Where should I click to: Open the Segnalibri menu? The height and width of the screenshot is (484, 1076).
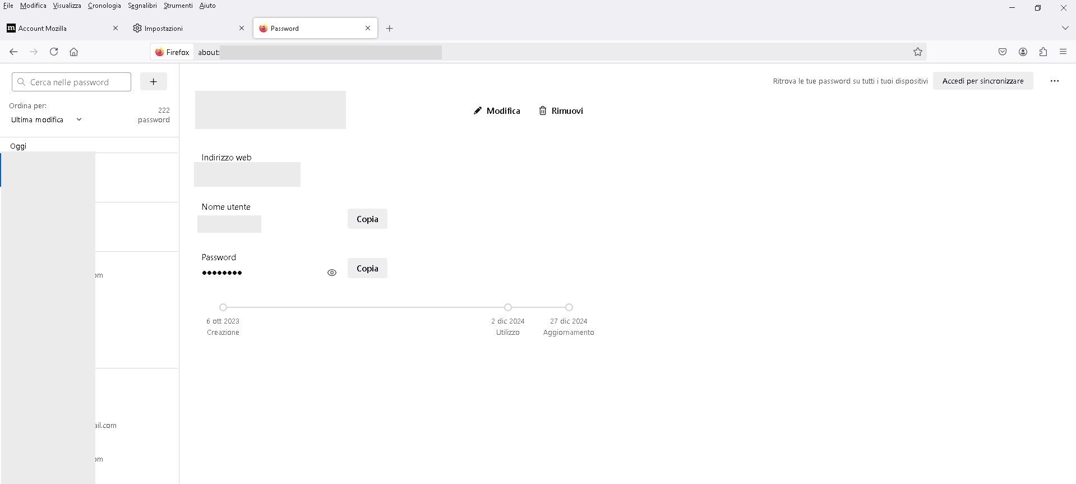coord(142,6)
